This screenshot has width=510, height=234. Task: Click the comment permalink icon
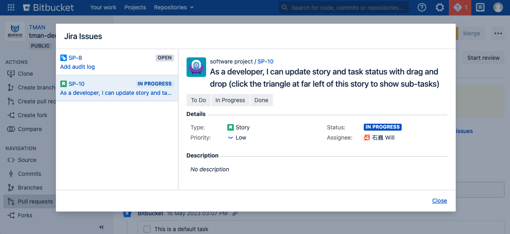(235, 213)
